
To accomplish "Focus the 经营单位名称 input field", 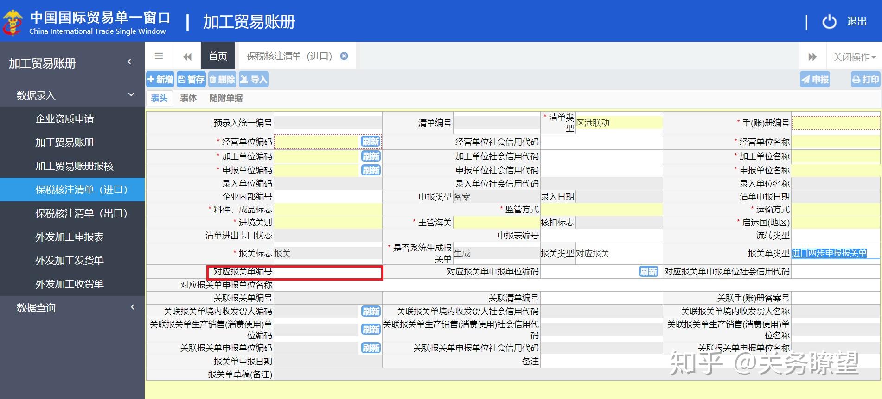I will [836, 142].
